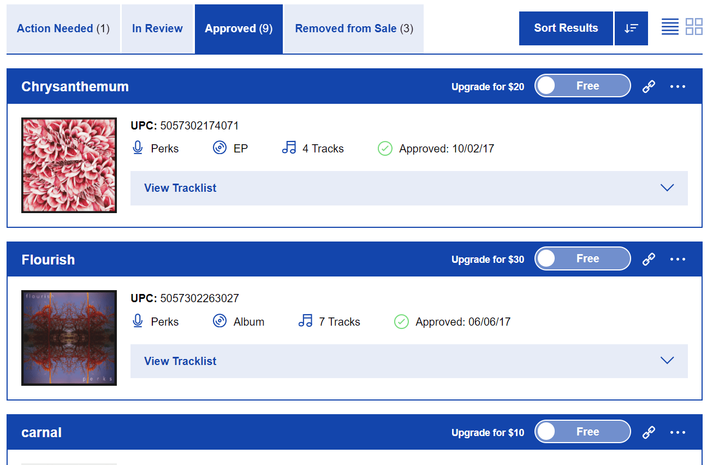Open more options for Chrysanthemum

coord(678,86)
